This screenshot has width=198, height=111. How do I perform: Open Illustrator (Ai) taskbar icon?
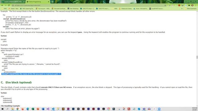(83, 109)
